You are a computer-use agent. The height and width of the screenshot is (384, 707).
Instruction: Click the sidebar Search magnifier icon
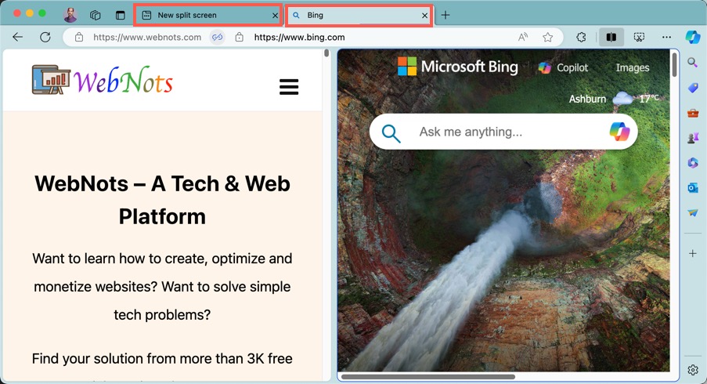point(693,63)
